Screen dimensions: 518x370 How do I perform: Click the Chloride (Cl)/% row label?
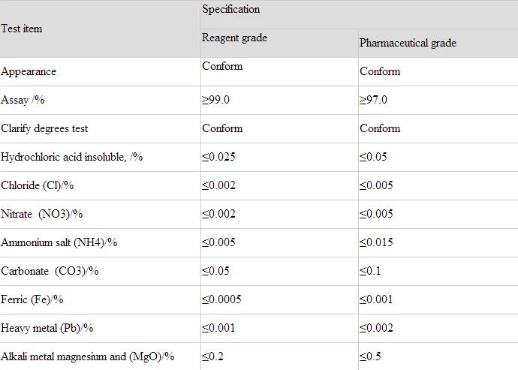[41, 185]
